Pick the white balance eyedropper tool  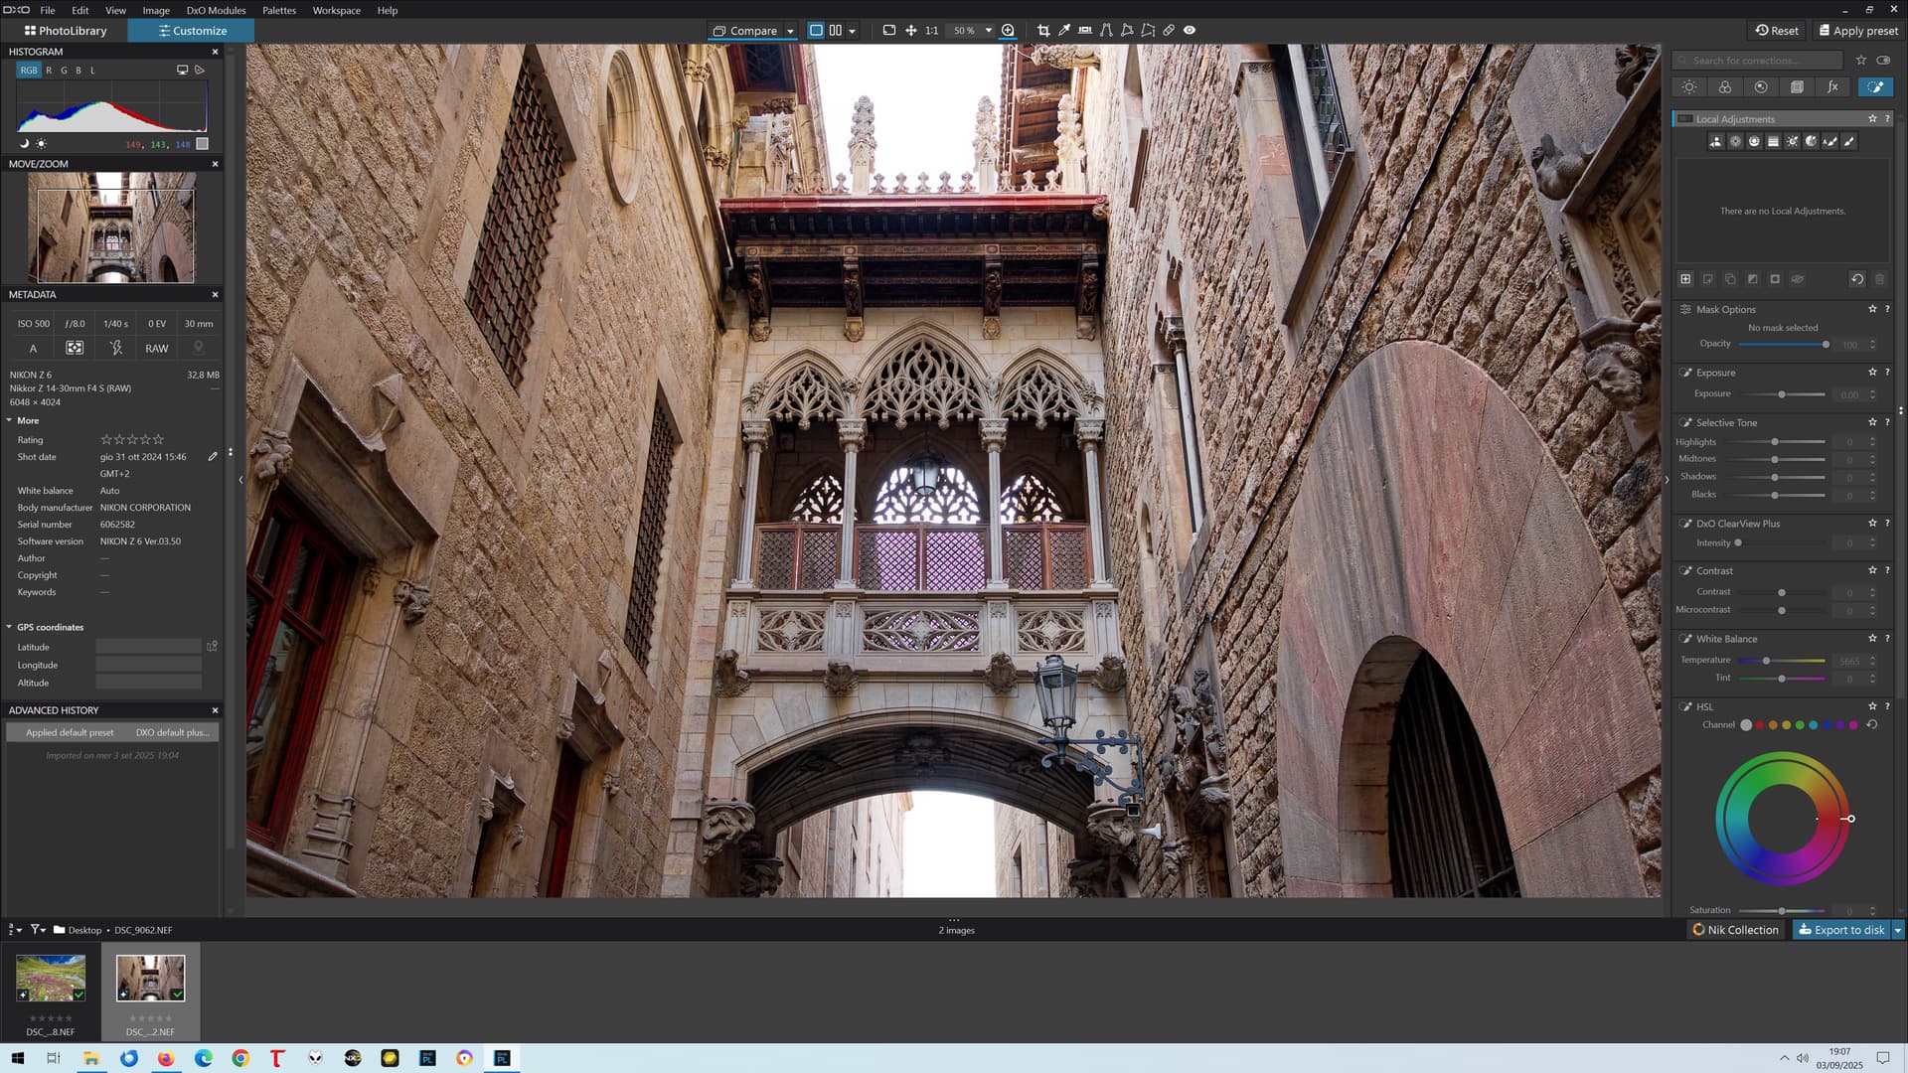(1064, 31)
